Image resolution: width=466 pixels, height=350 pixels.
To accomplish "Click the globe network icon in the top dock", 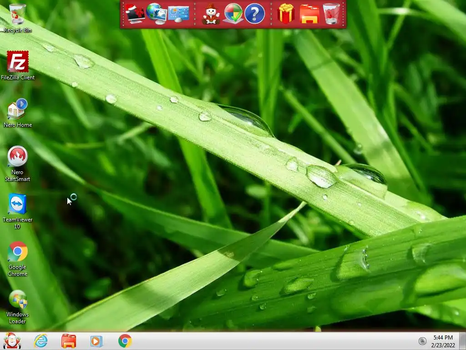I will coord(156,14).
